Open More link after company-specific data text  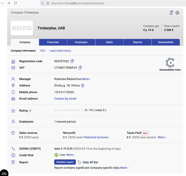click(124, 168)
